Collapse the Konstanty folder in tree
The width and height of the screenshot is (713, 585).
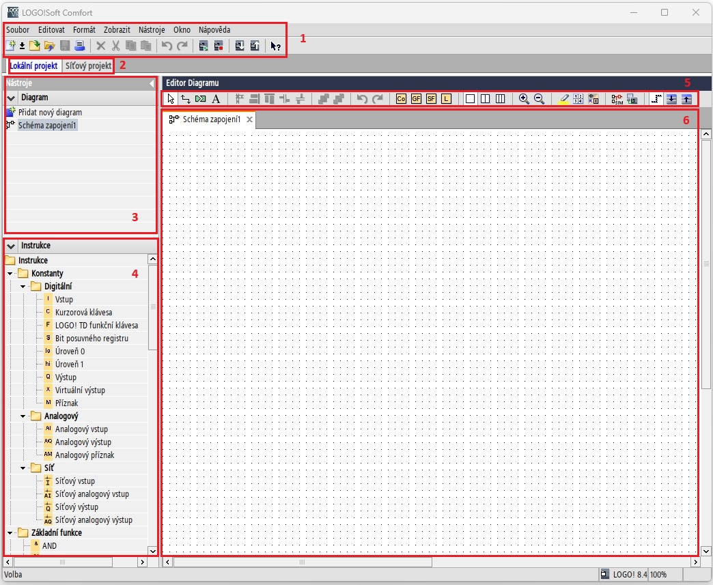(x=10, y=273)
